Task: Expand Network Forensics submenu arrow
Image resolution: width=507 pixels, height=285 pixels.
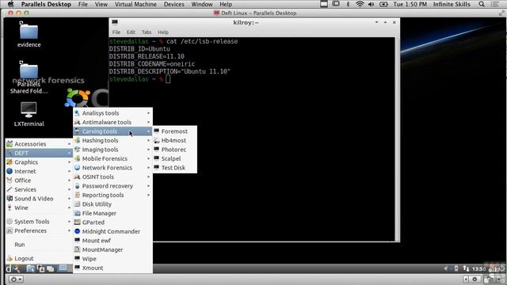Action: tap(148, 168)
